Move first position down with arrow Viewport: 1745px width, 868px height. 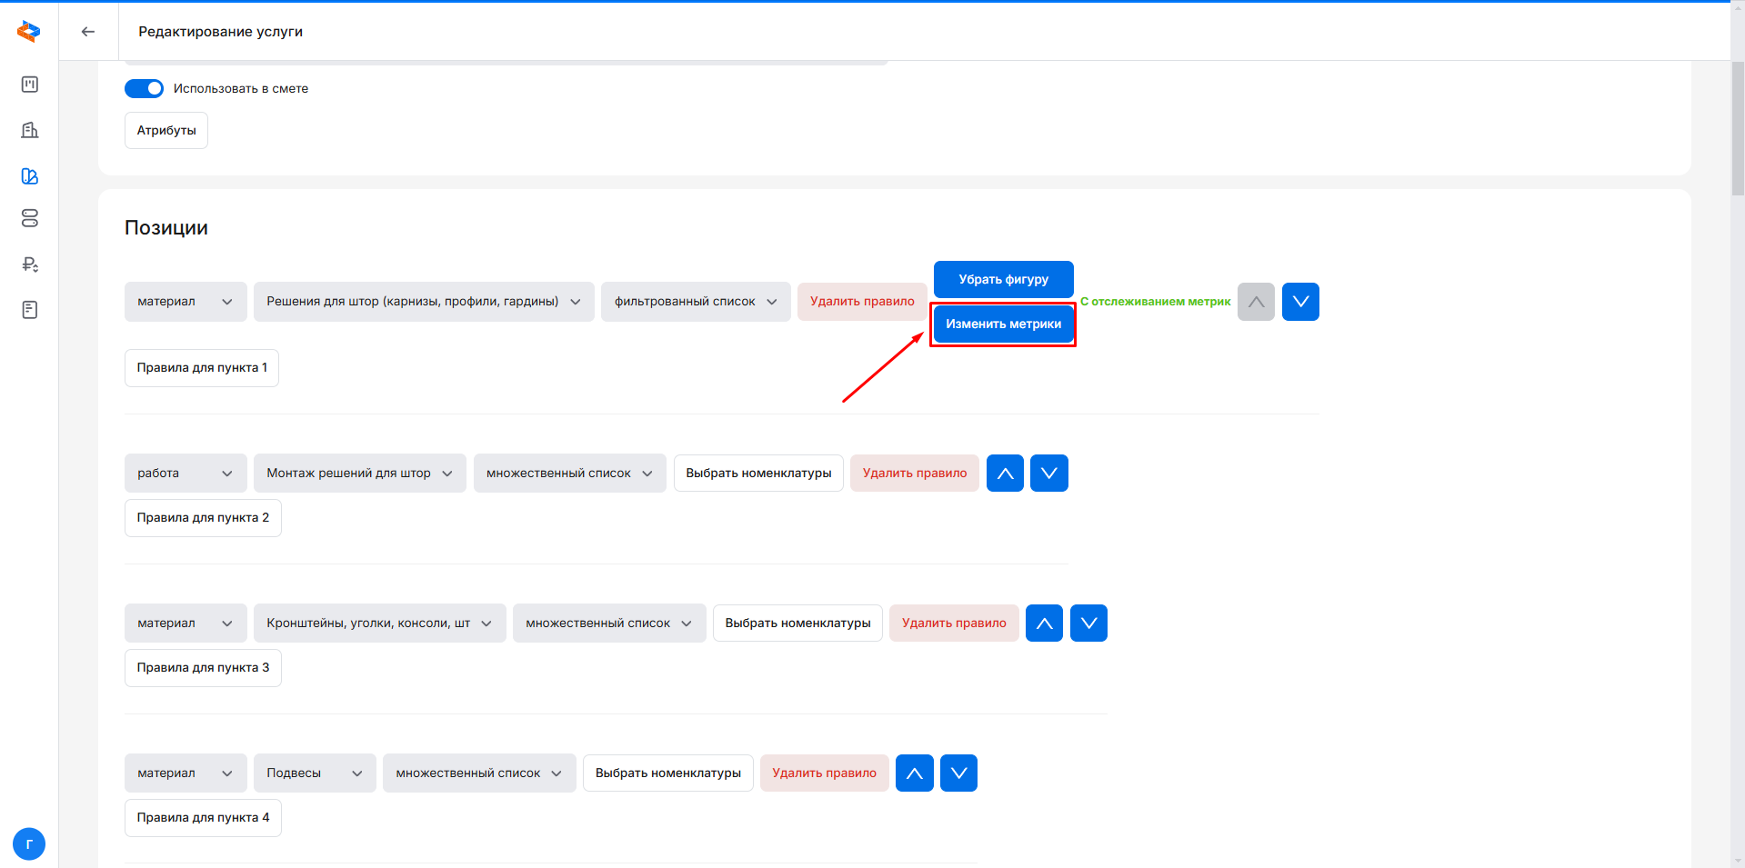click(x=1300, y=302)
